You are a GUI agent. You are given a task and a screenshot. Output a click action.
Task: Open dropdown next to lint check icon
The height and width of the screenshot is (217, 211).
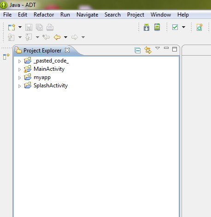click(x=183, y=27)
